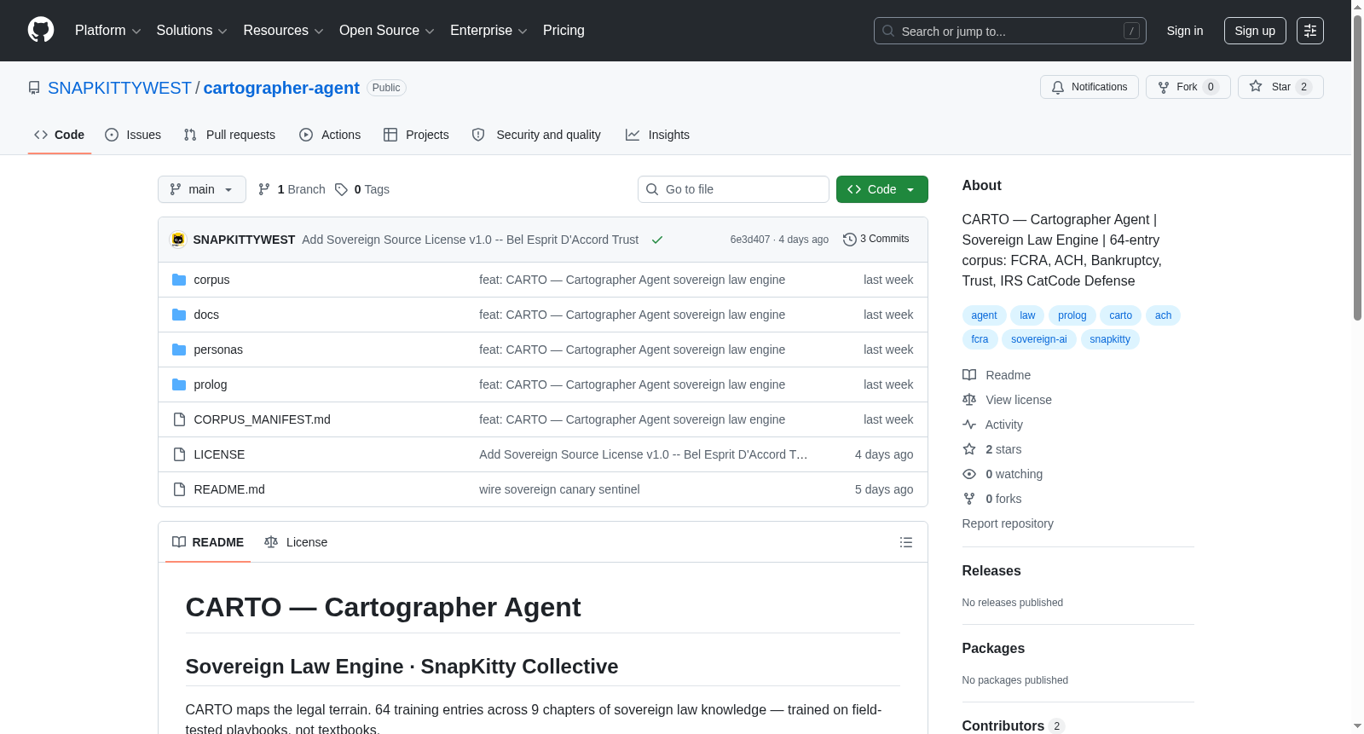Screen dimensions: 1364x734
Task: Click the branch icon beside 1 Branch
Action: 264,189
